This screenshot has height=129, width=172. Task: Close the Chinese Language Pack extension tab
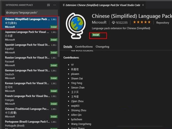pos(142,5)
